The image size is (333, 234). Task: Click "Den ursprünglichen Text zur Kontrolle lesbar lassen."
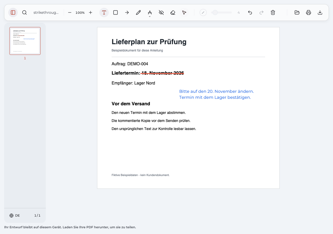click(154, 129)
